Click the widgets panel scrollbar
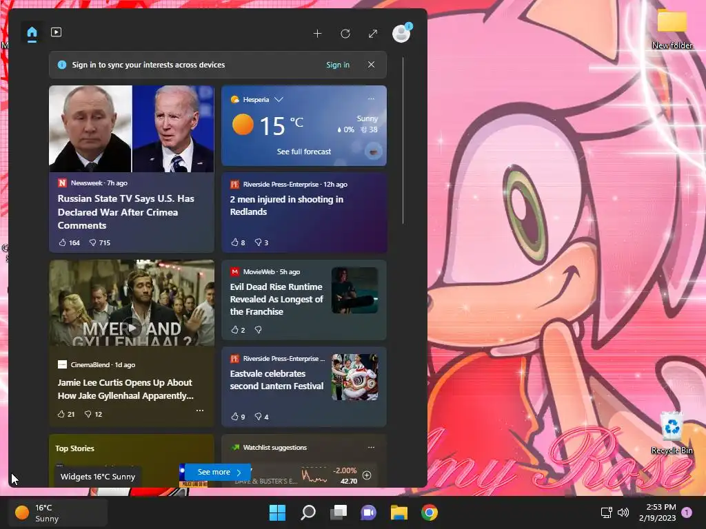The height and width of the screenshot is (529, 706). (x=403, y=141)
